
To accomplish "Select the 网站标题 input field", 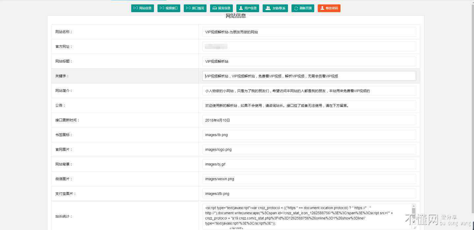I will coord(309,61).
